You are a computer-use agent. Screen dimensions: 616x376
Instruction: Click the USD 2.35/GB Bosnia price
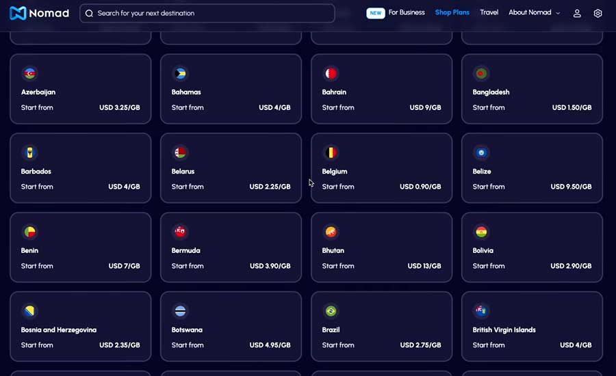pyautogui.click(x=119, y=345)
